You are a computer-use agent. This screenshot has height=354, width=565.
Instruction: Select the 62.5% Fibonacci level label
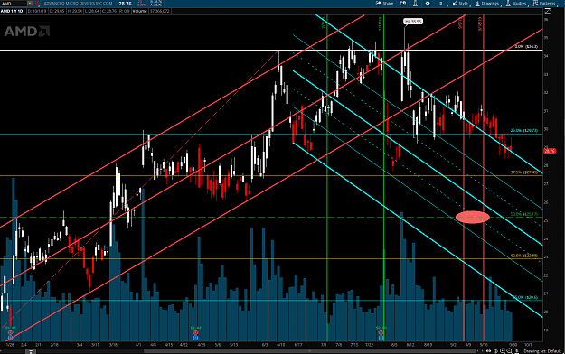pos(524,256)
